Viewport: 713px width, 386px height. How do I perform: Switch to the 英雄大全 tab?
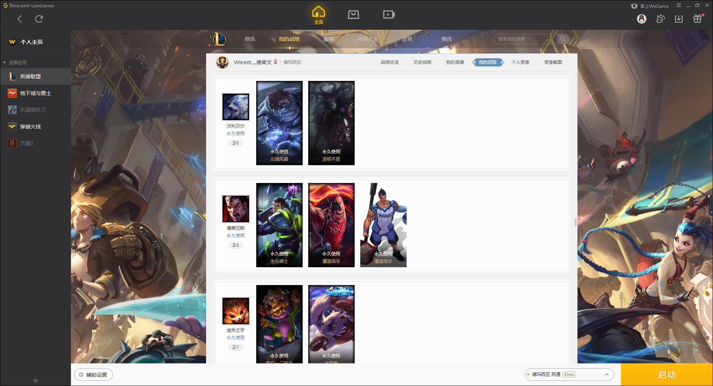click(x=368, y=39)
